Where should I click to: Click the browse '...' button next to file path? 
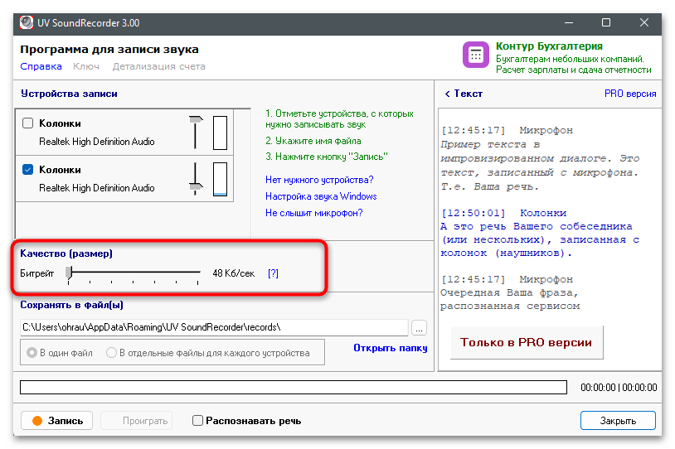click(x=419, y=326)
